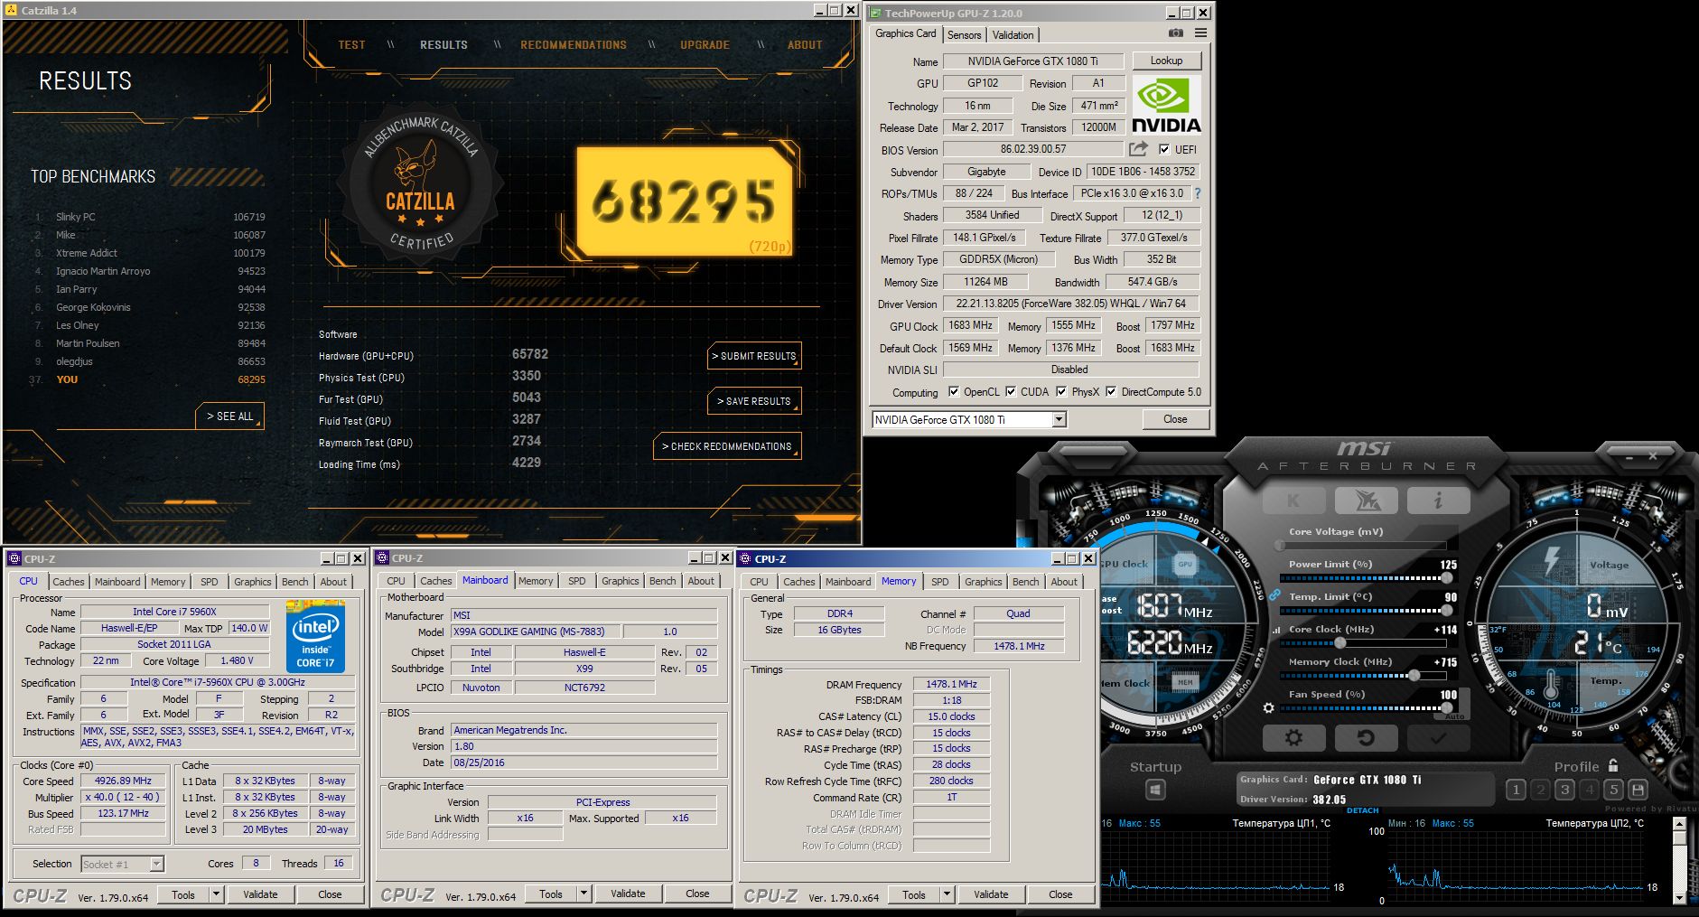Image resolution: width=1699 pixels, height=917 pixels.
Task: Click the Startup Windows logo icon
Action: click(1155, 791)
